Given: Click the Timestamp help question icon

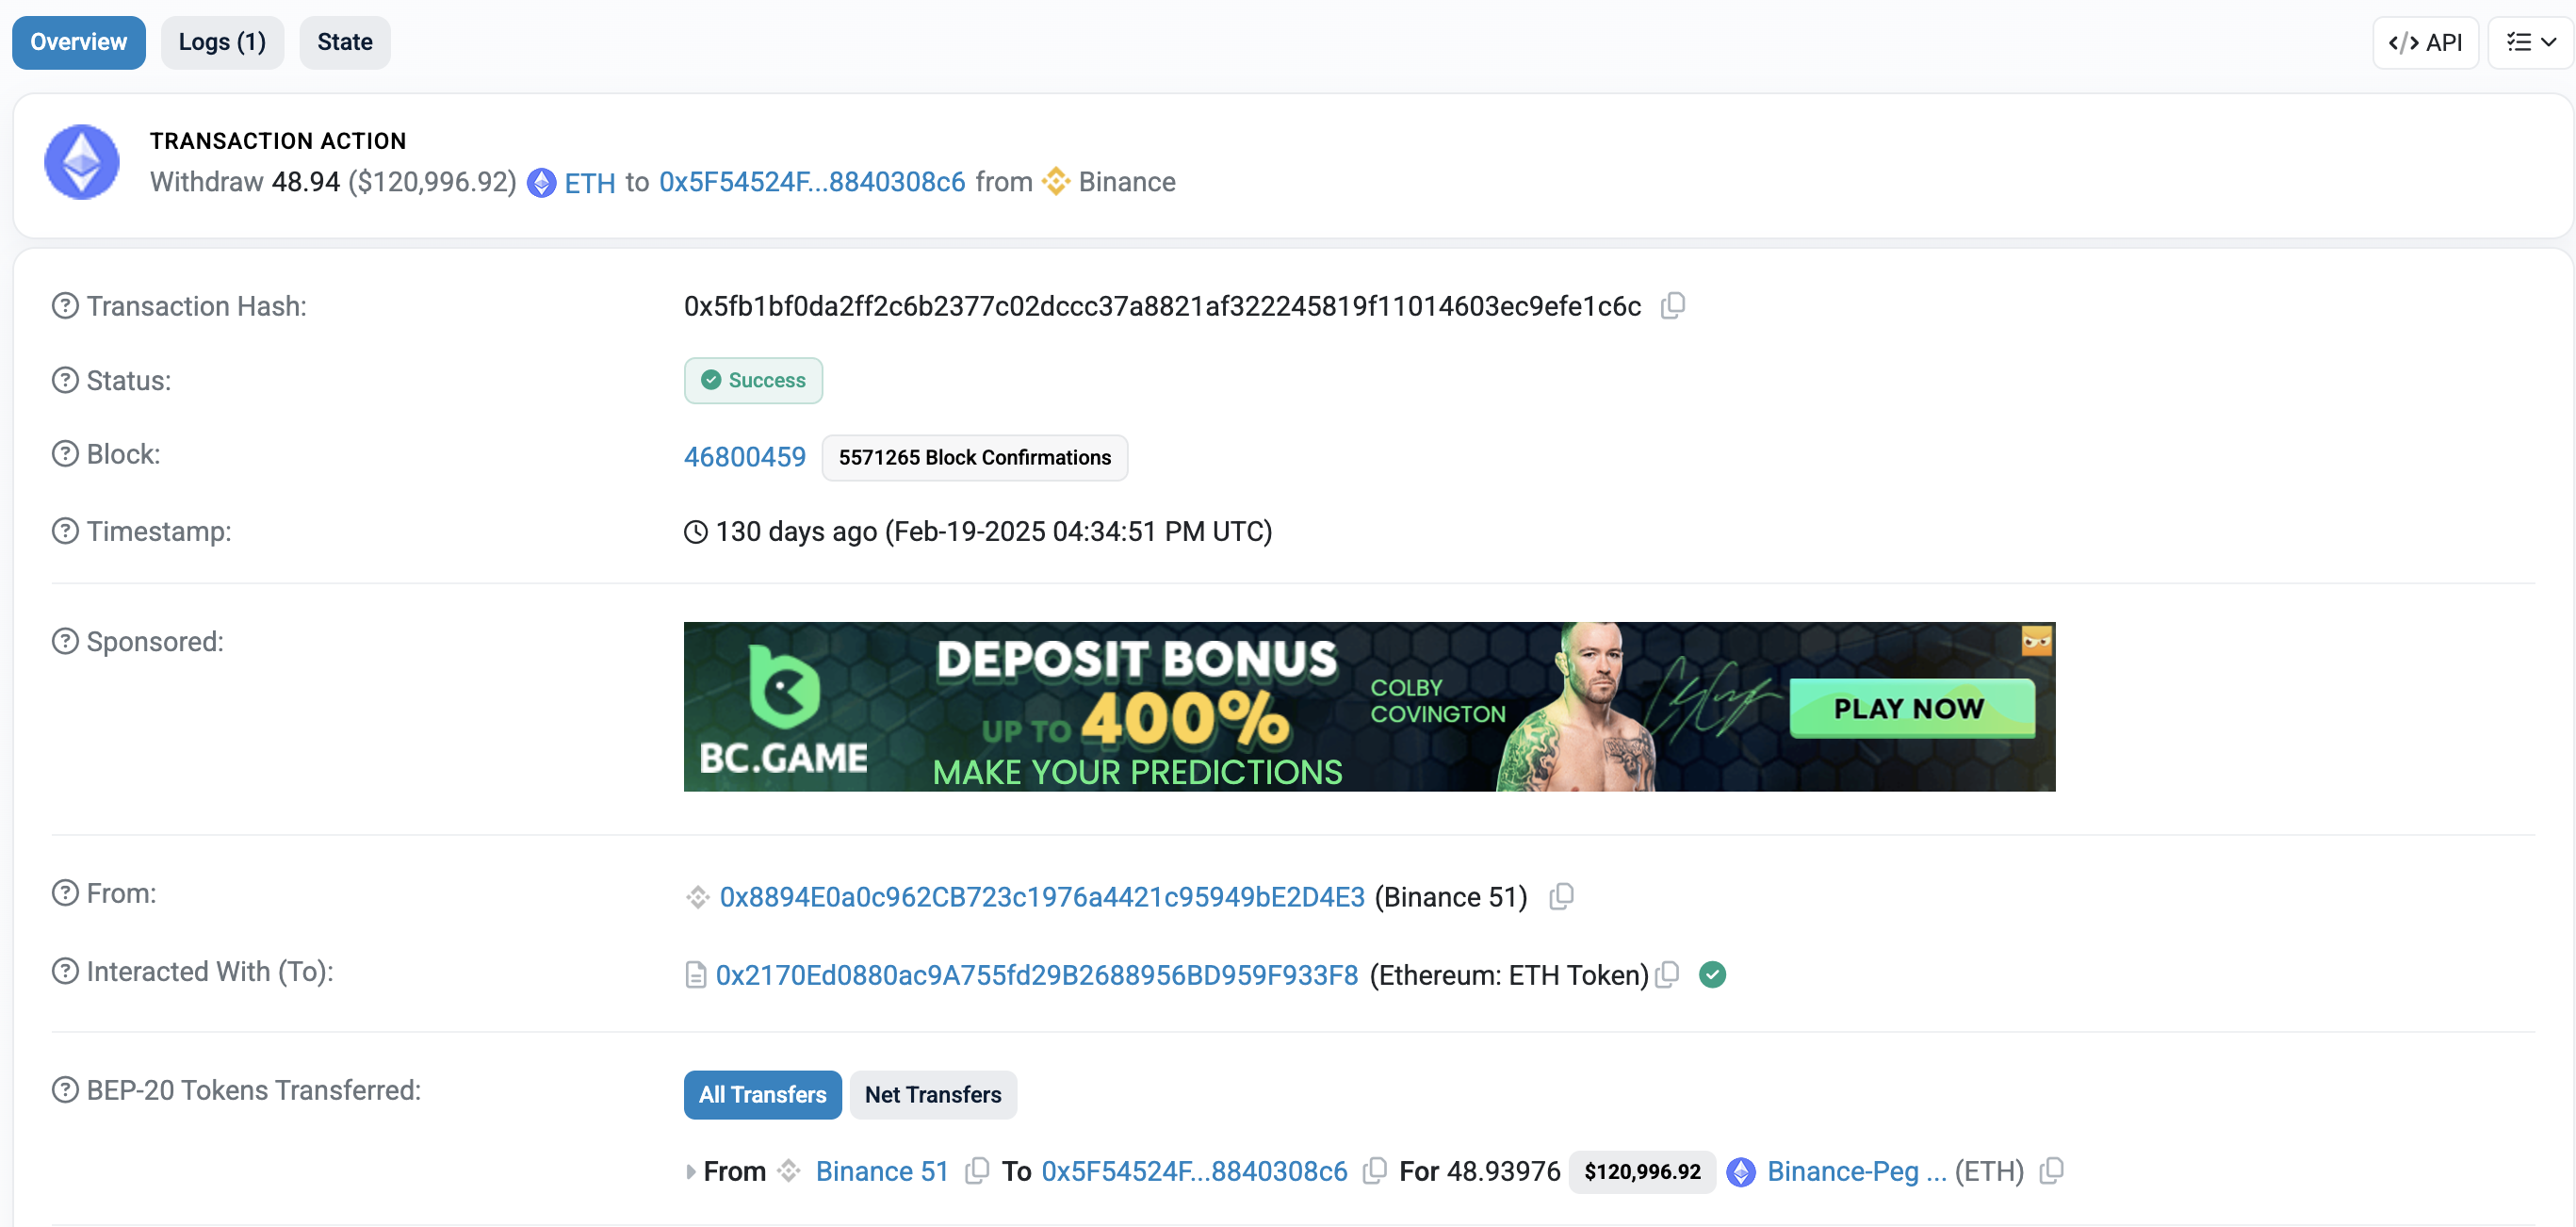Looking at the screenshot, I should pyautogui.click(x=65, y=531).
